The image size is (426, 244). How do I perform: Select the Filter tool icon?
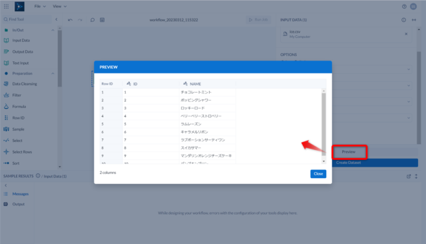6,95
